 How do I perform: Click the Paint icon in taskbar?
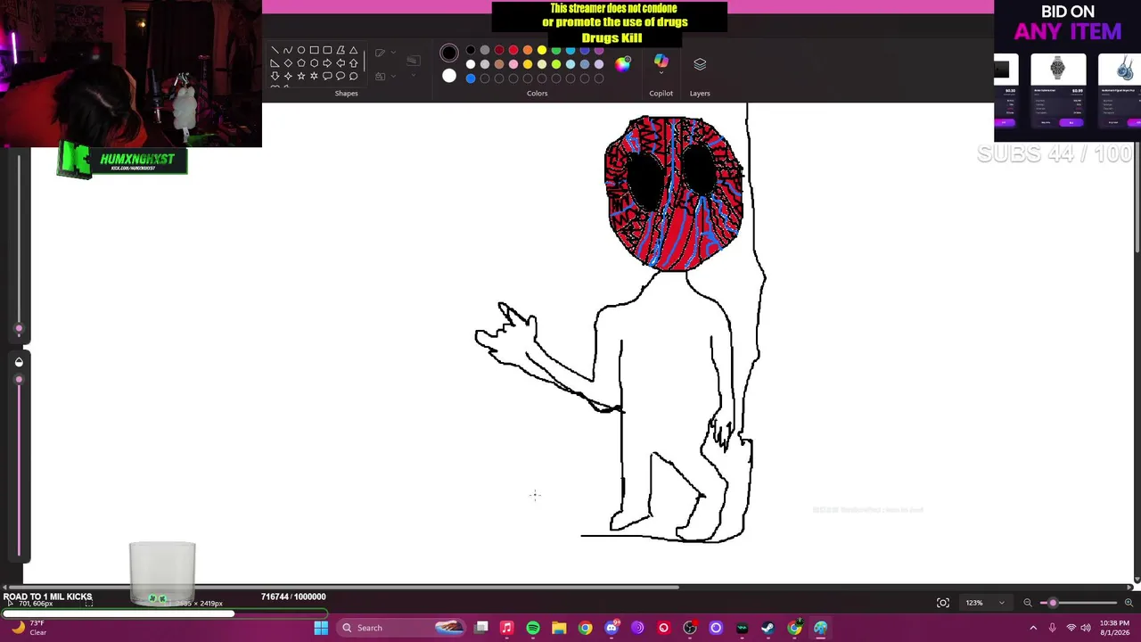(x=820, y=628)
